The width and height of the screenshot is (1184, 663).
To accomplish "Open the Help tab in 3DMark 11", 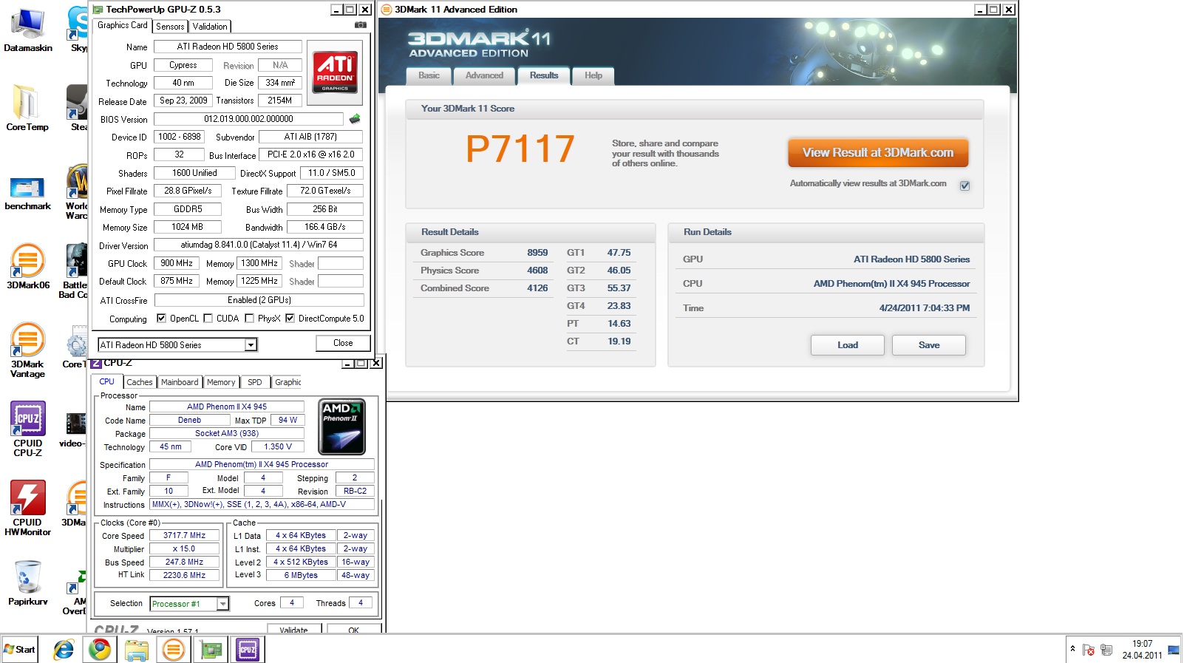I will click(593, 75).
